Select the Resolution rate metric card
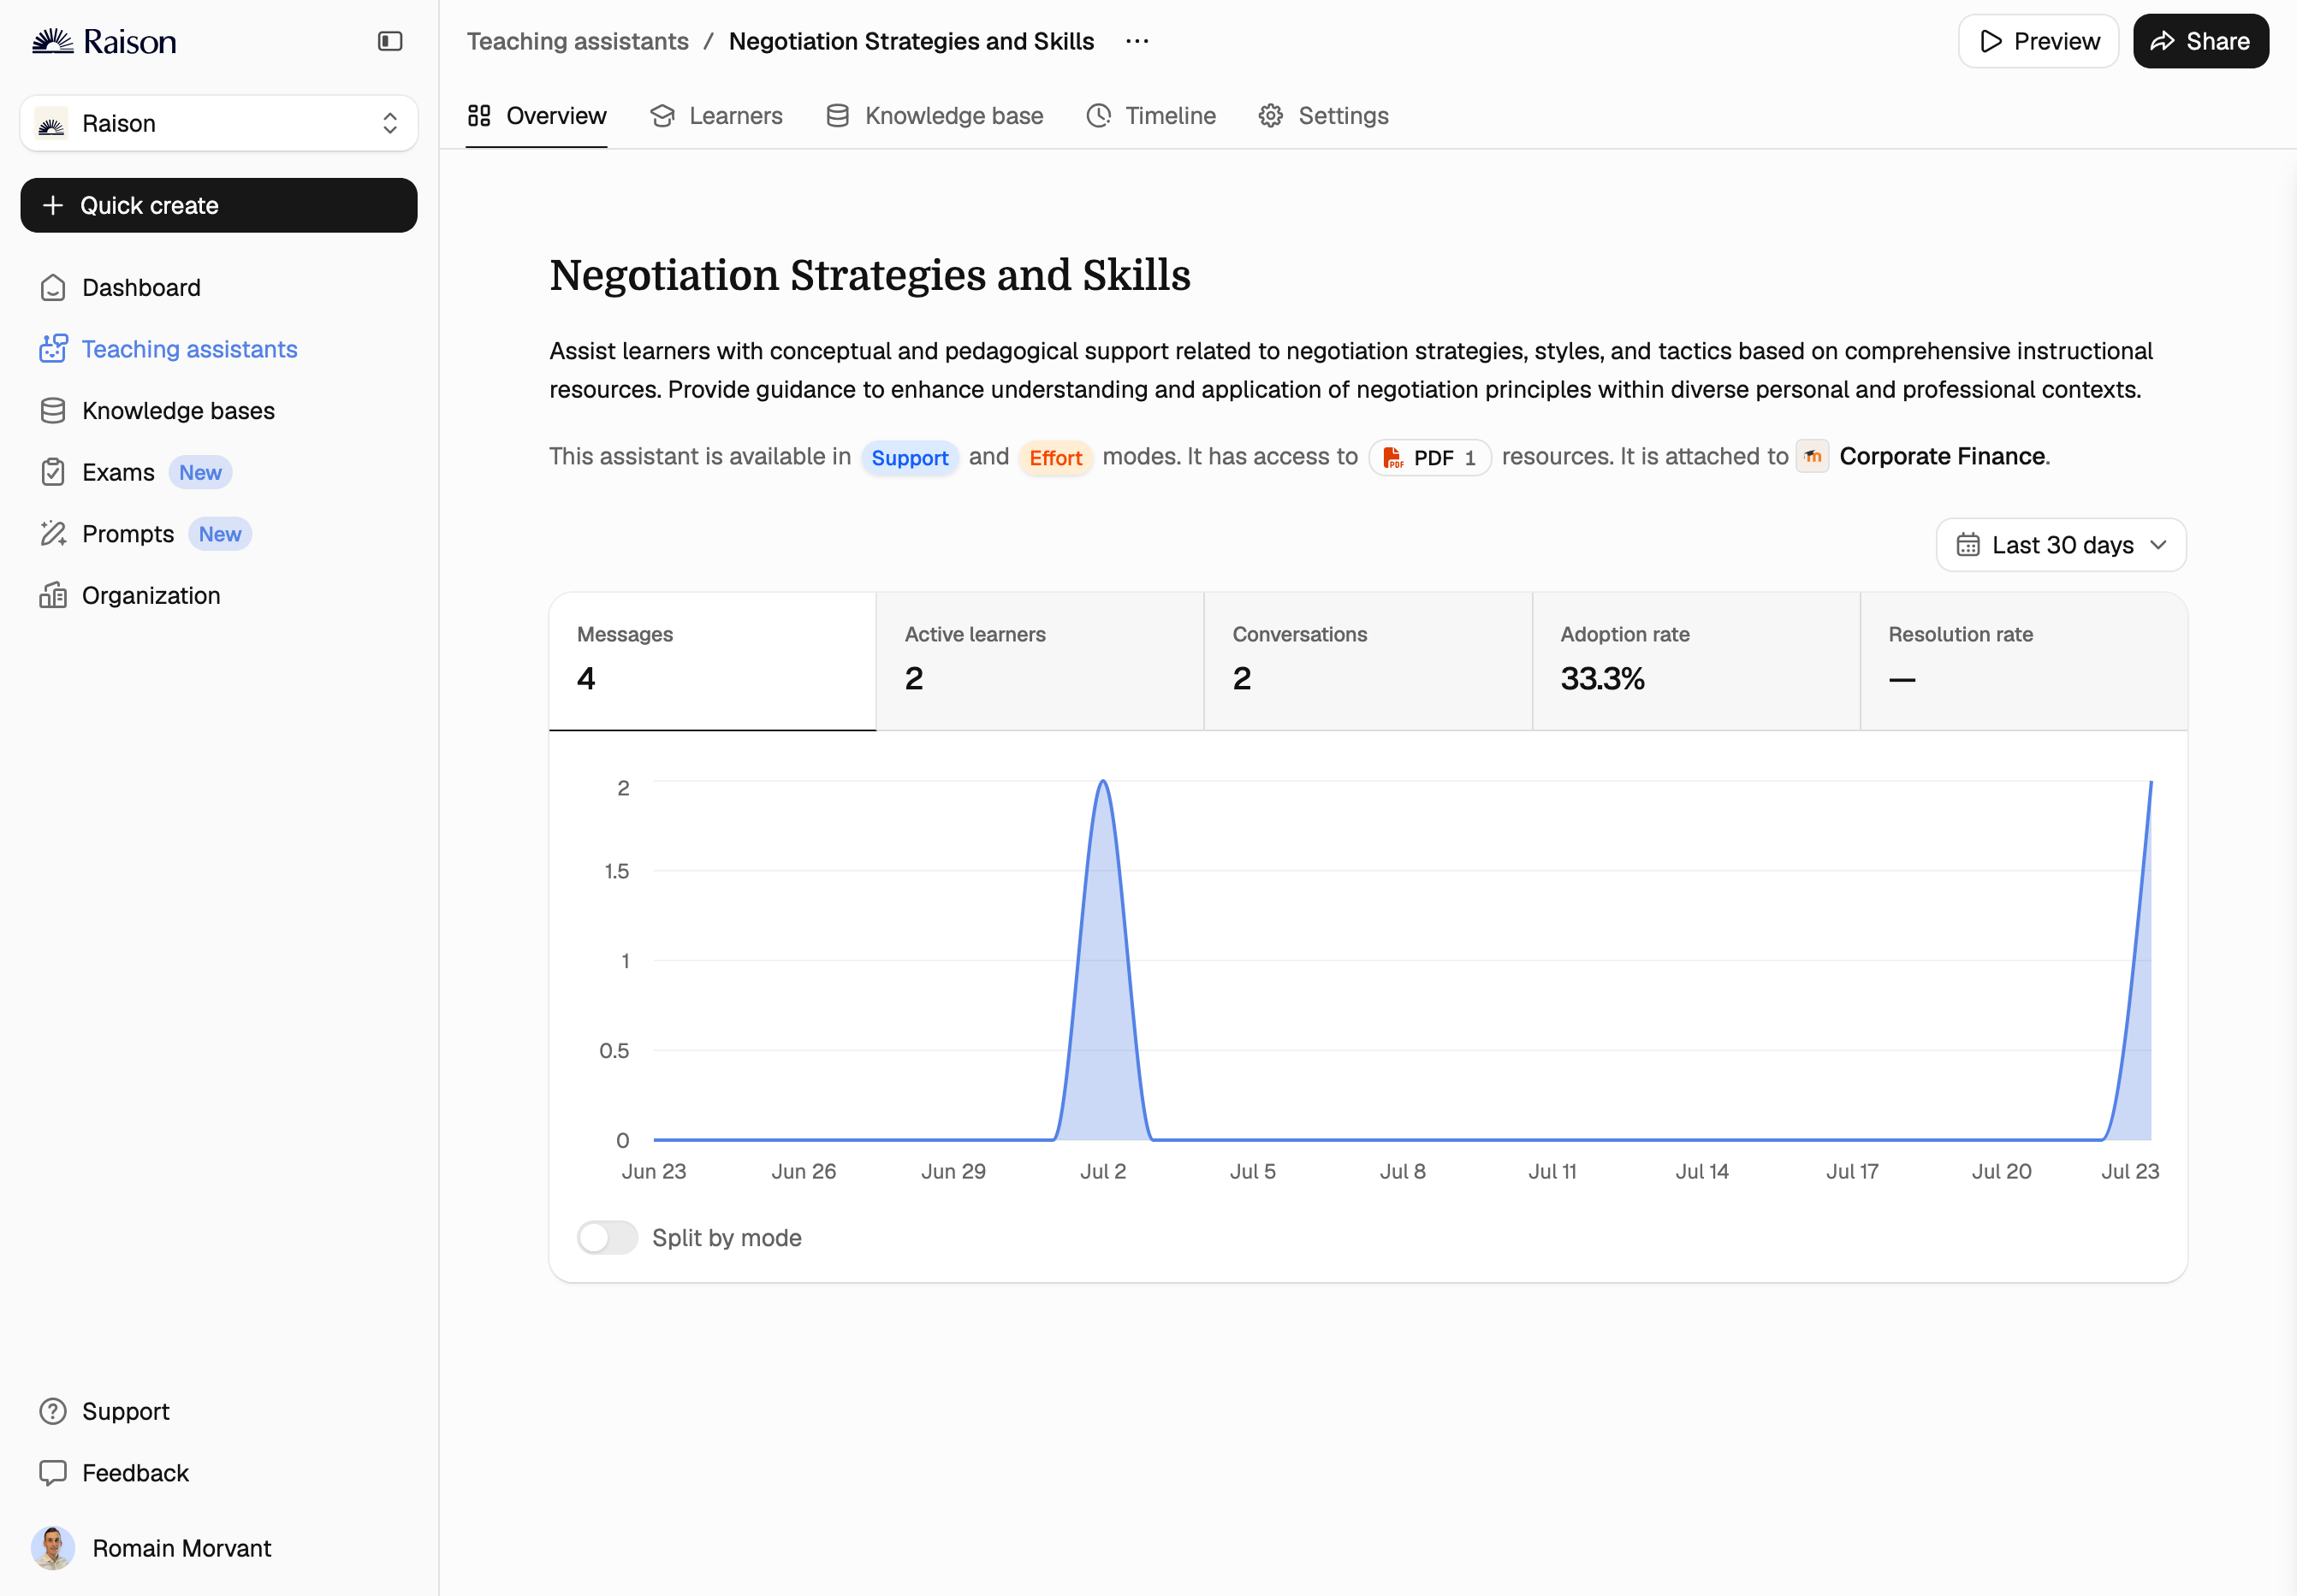Viewport: 2297px width, 1596px height. 2024,661
